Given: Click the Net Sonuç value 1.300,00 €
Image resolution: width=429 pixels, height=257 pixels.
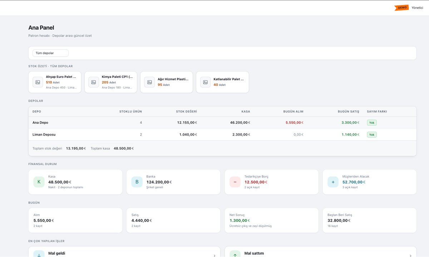Looking at the screenshot, I should (x=240, y=221).
